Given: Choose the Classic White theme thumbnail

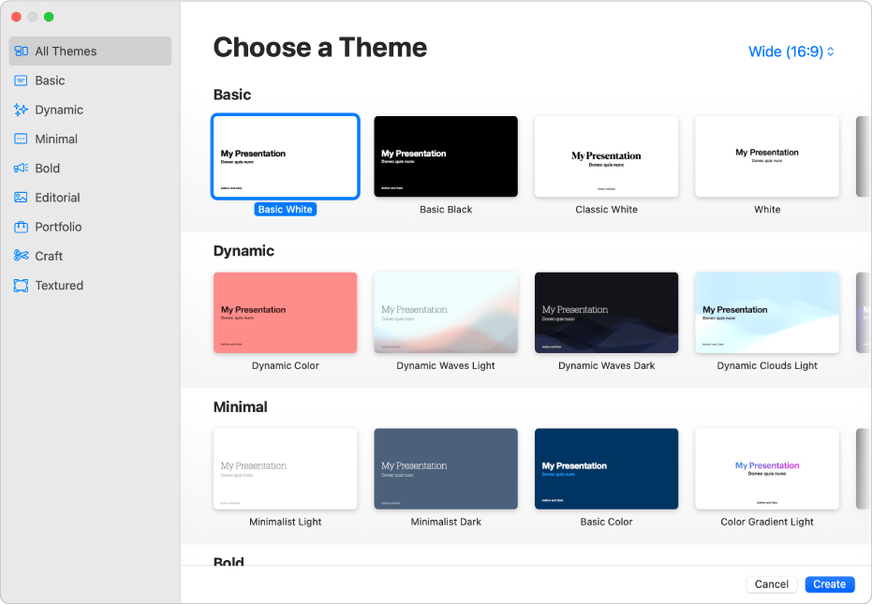Looking at the screenshot, I should point(606,156).
